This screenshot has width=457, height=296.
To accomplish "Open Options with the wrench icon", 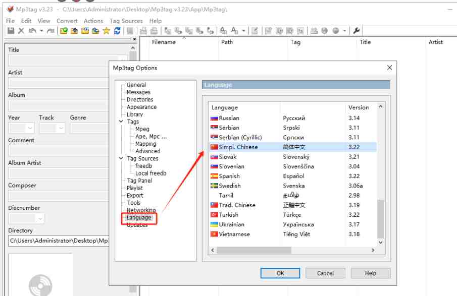I will coord(357,31).
